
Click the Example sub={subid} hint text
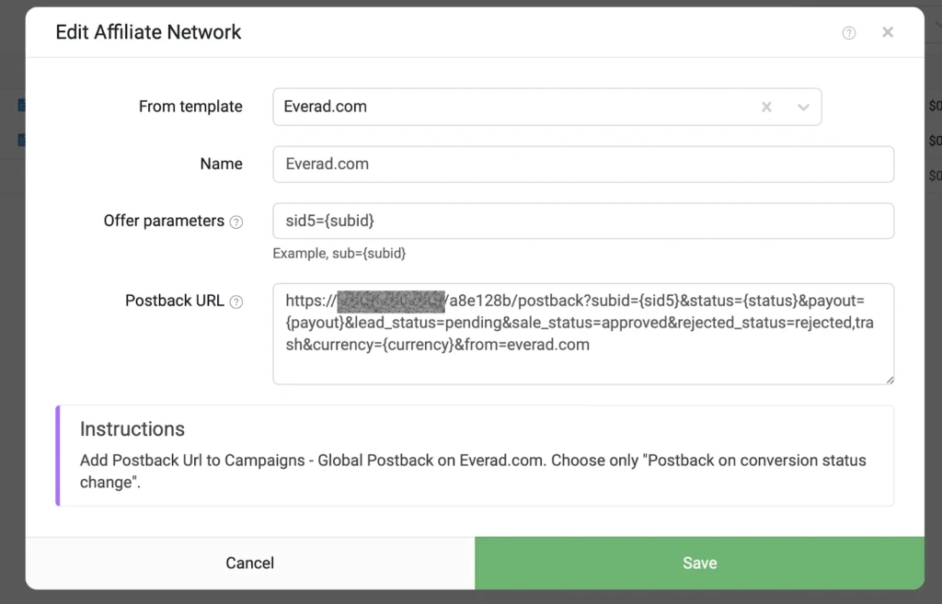coord(339,254)
